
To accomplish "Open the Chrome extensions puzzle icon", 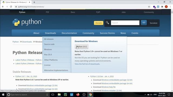I will pyautogui.click(x=162, y=7).
